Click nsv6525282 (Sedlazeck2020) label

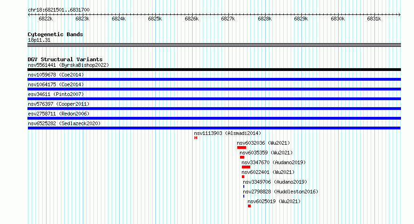(x=64, y=123)
